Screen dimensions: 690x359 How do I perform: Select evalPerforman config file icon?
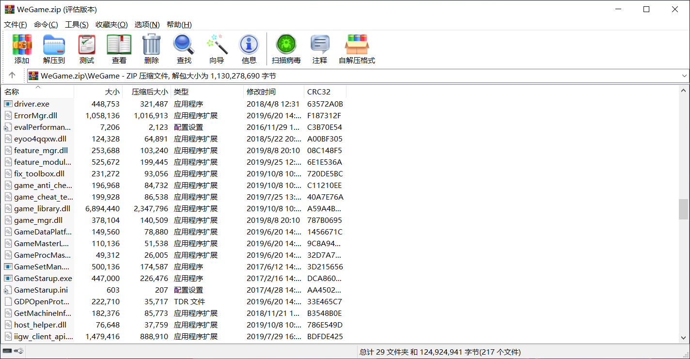pos(8,127)
